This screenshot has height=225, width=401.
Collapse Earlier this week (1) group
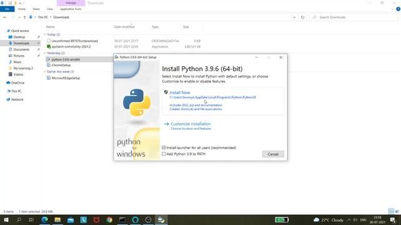[x=44, y=72]
